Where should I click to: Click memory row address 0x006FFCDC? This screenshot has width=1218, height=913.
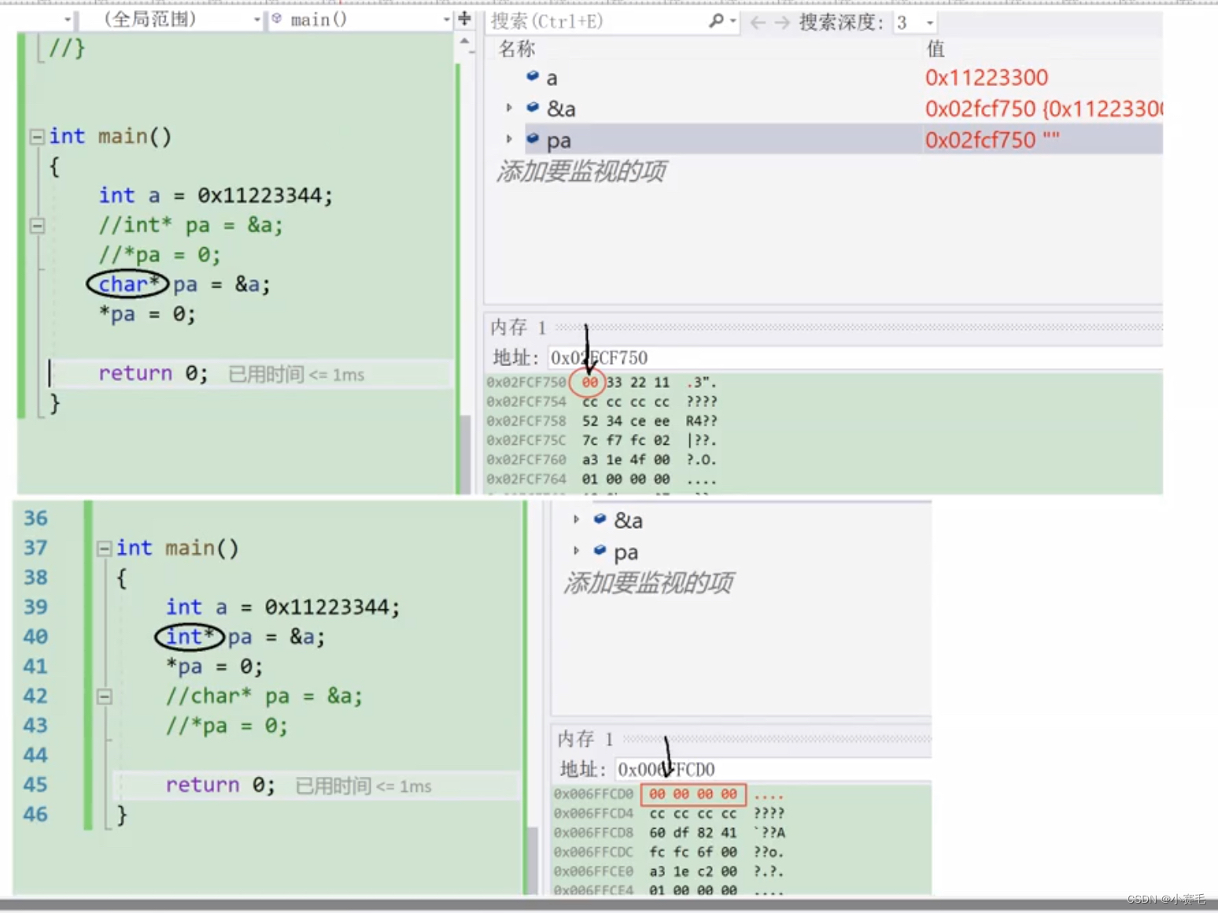593,852
